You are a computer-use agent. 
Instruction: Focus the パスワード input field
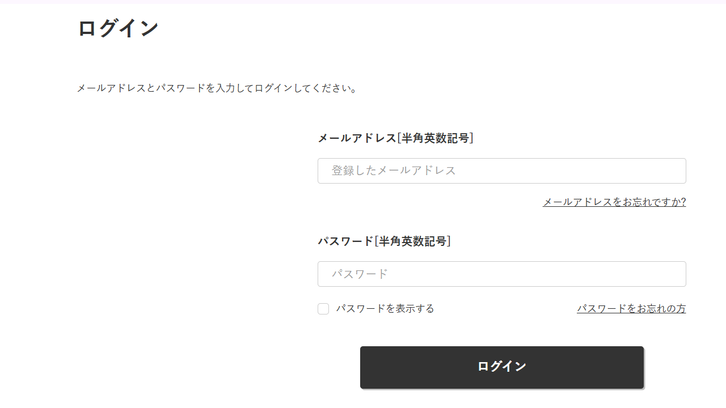coord(501,274)
